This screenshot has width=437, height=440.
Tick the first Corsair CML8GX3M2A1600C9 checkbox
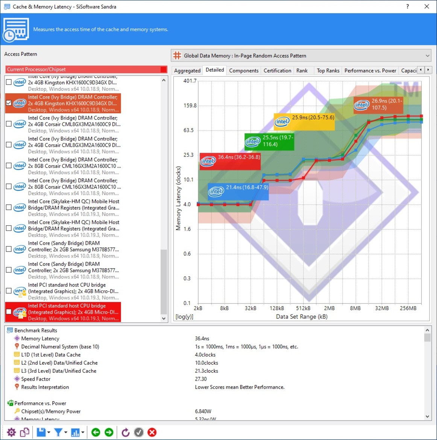(x=9, y=124)
